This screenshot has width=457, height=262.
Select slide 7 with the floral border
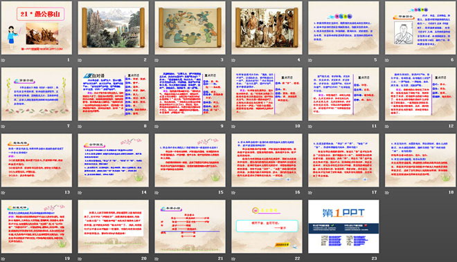pos(37,94)
